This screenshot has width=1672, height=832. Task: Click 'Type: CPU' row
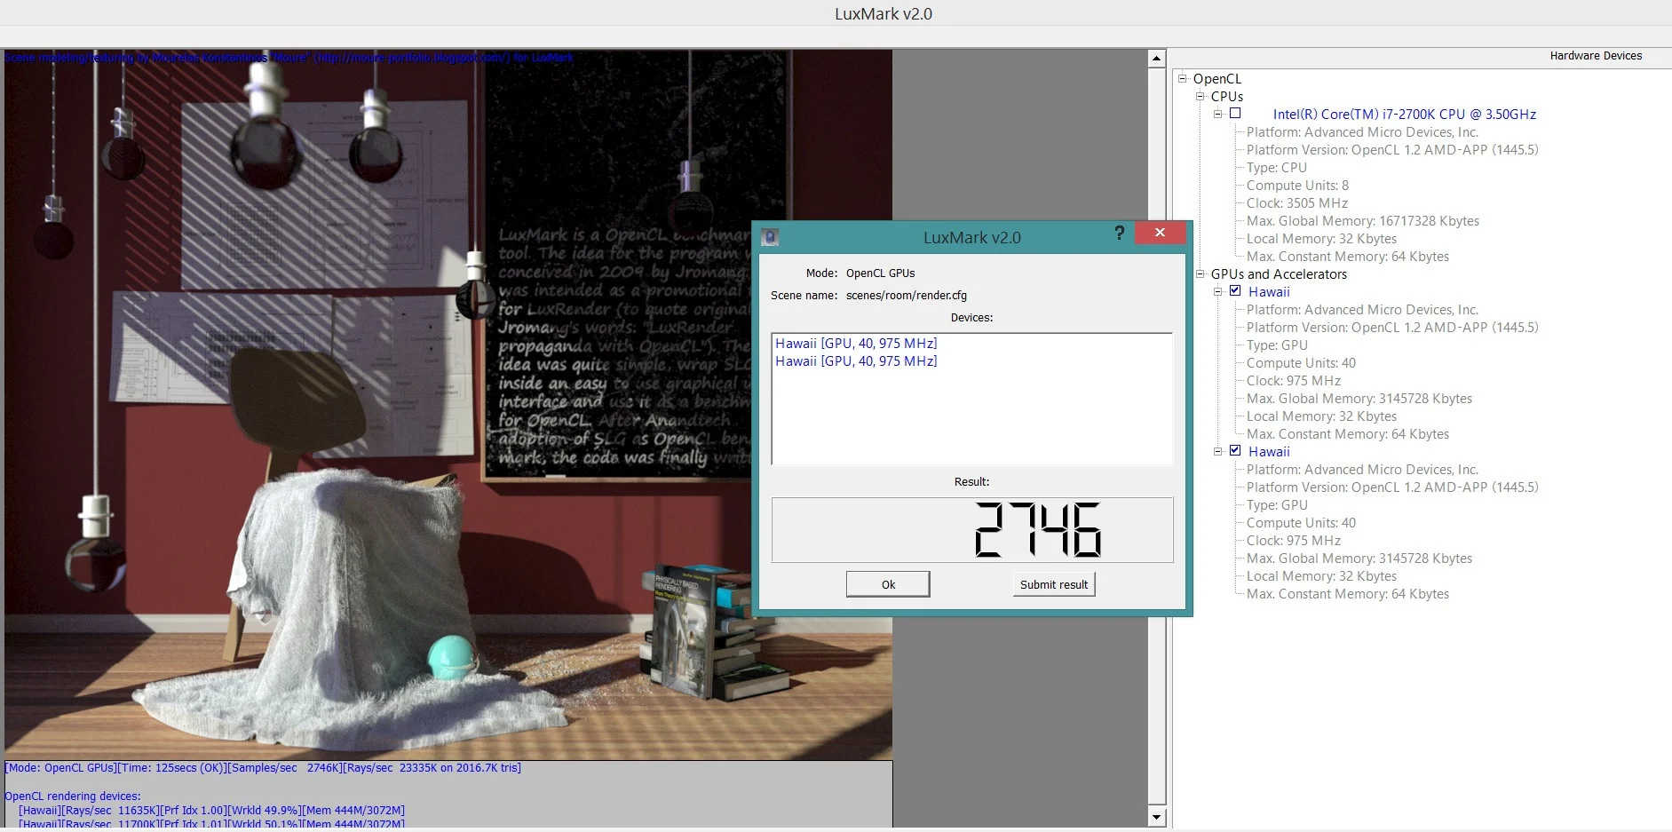click(x=1277, y=168)
